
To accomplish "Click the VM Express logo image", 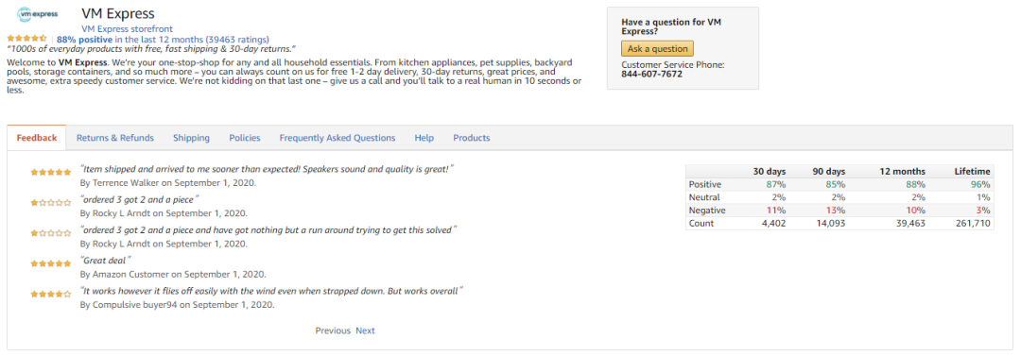I will click(37, 13).
